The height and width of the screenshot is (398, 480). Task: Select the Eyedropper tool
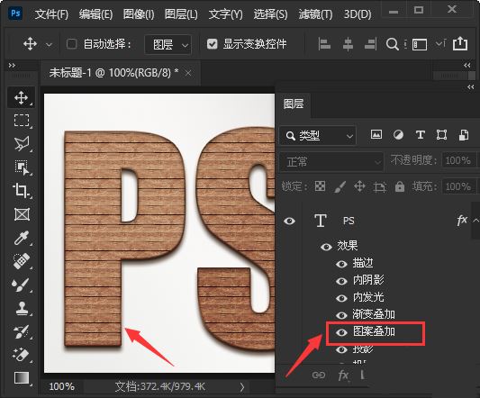pyautogui.click(x=22, y=238)
